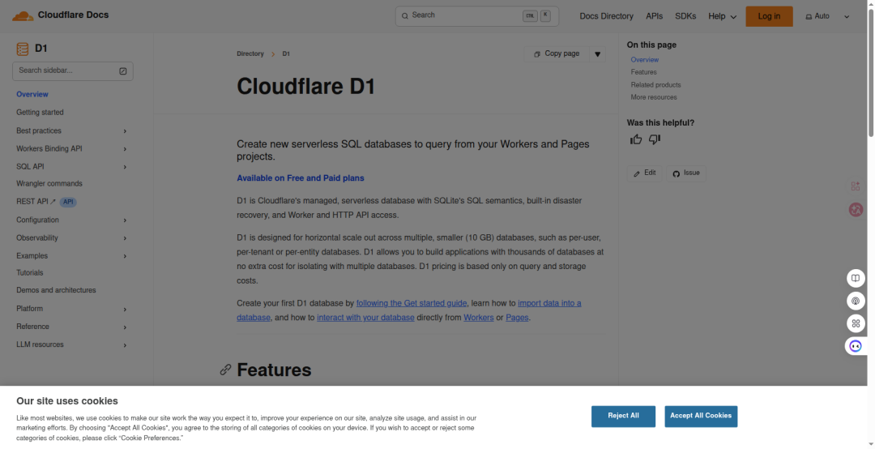This screenshot has height=449, width=875.
Task: Click the thumbs up helpful icon
Action: pos(636,139)
